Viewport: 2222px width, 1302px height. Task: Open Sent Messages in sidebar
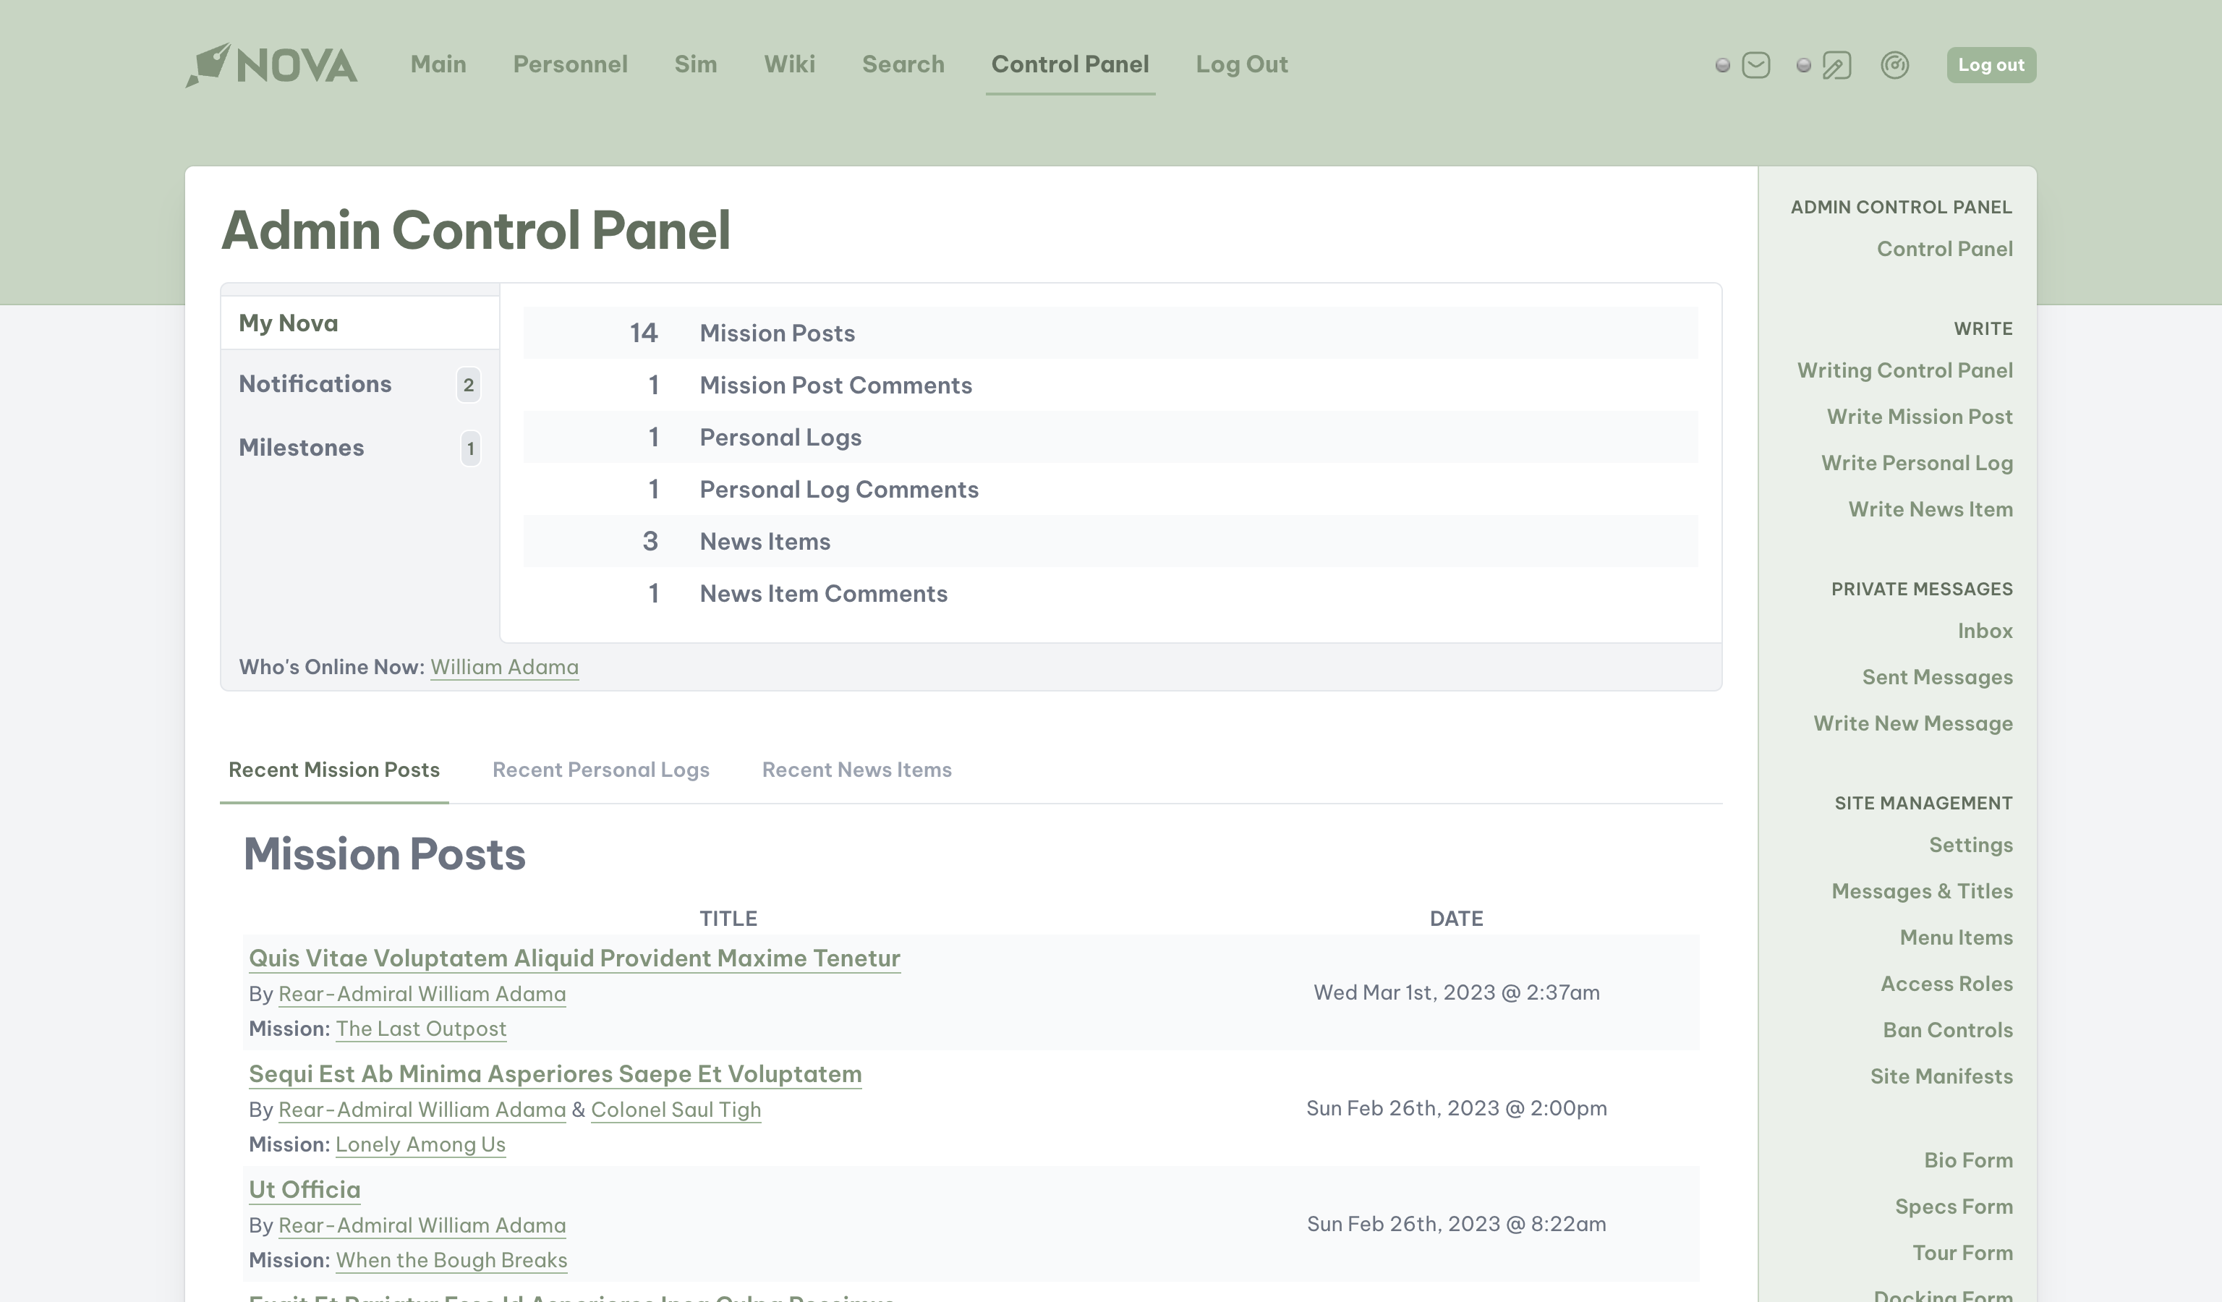tap(1937, 677)
